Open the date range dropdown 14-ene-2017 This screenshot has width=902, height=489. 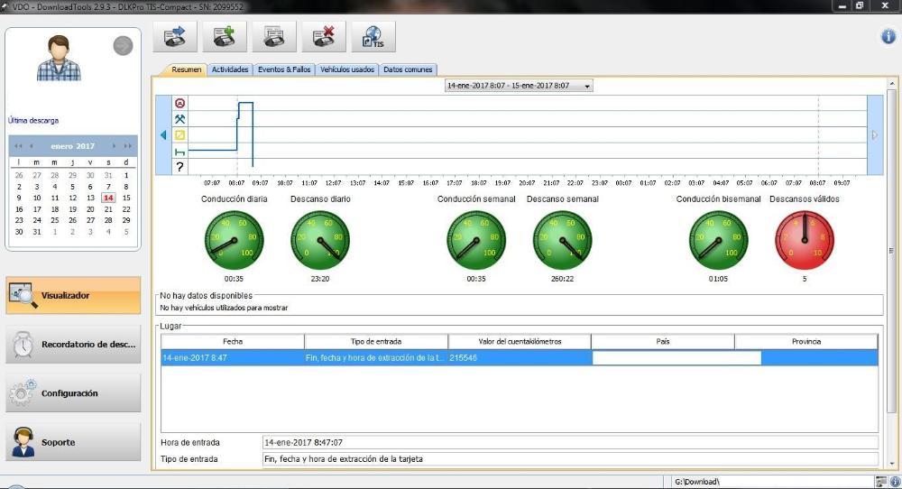519,86
